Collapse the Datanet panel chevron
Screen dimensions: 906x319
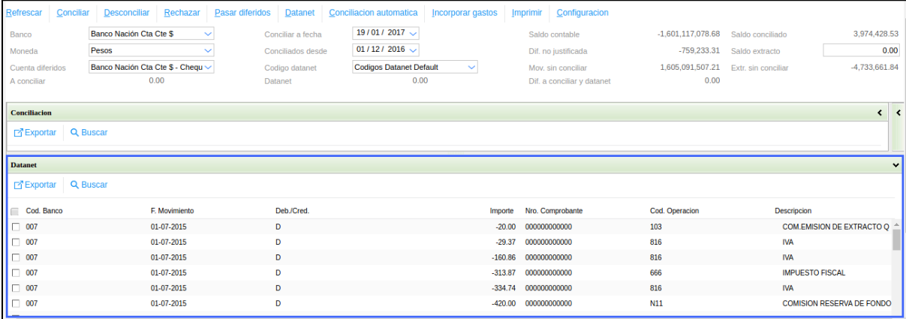click(x=895, y=164)
